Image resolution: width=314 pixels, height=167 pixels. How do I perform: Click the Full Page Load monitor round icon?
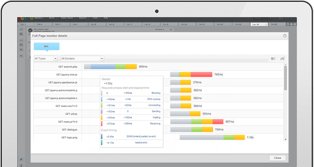30,31
